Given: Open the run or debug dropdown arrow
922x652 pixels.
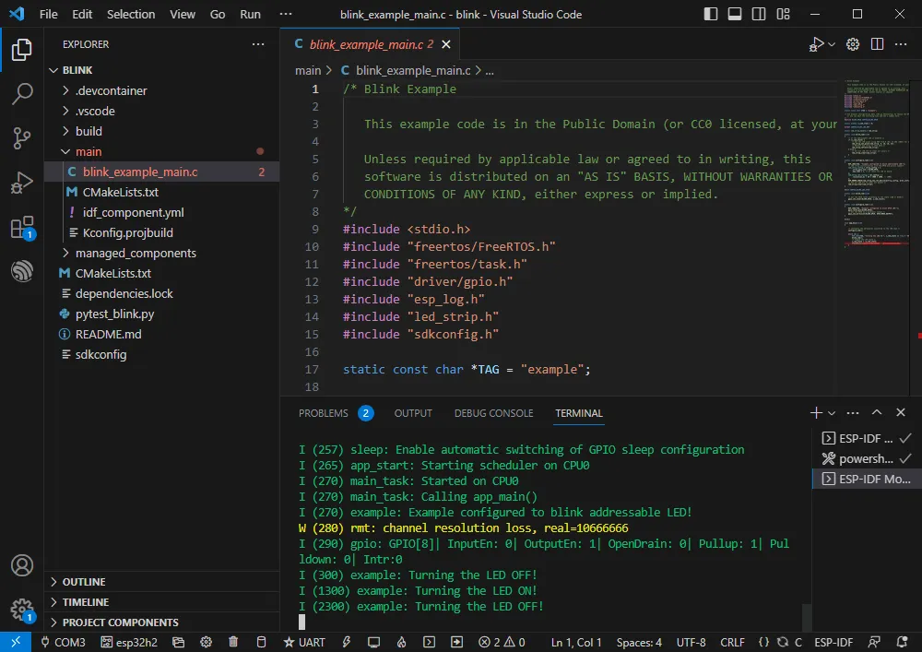Looking at the screenshot, I should (832, 44).
